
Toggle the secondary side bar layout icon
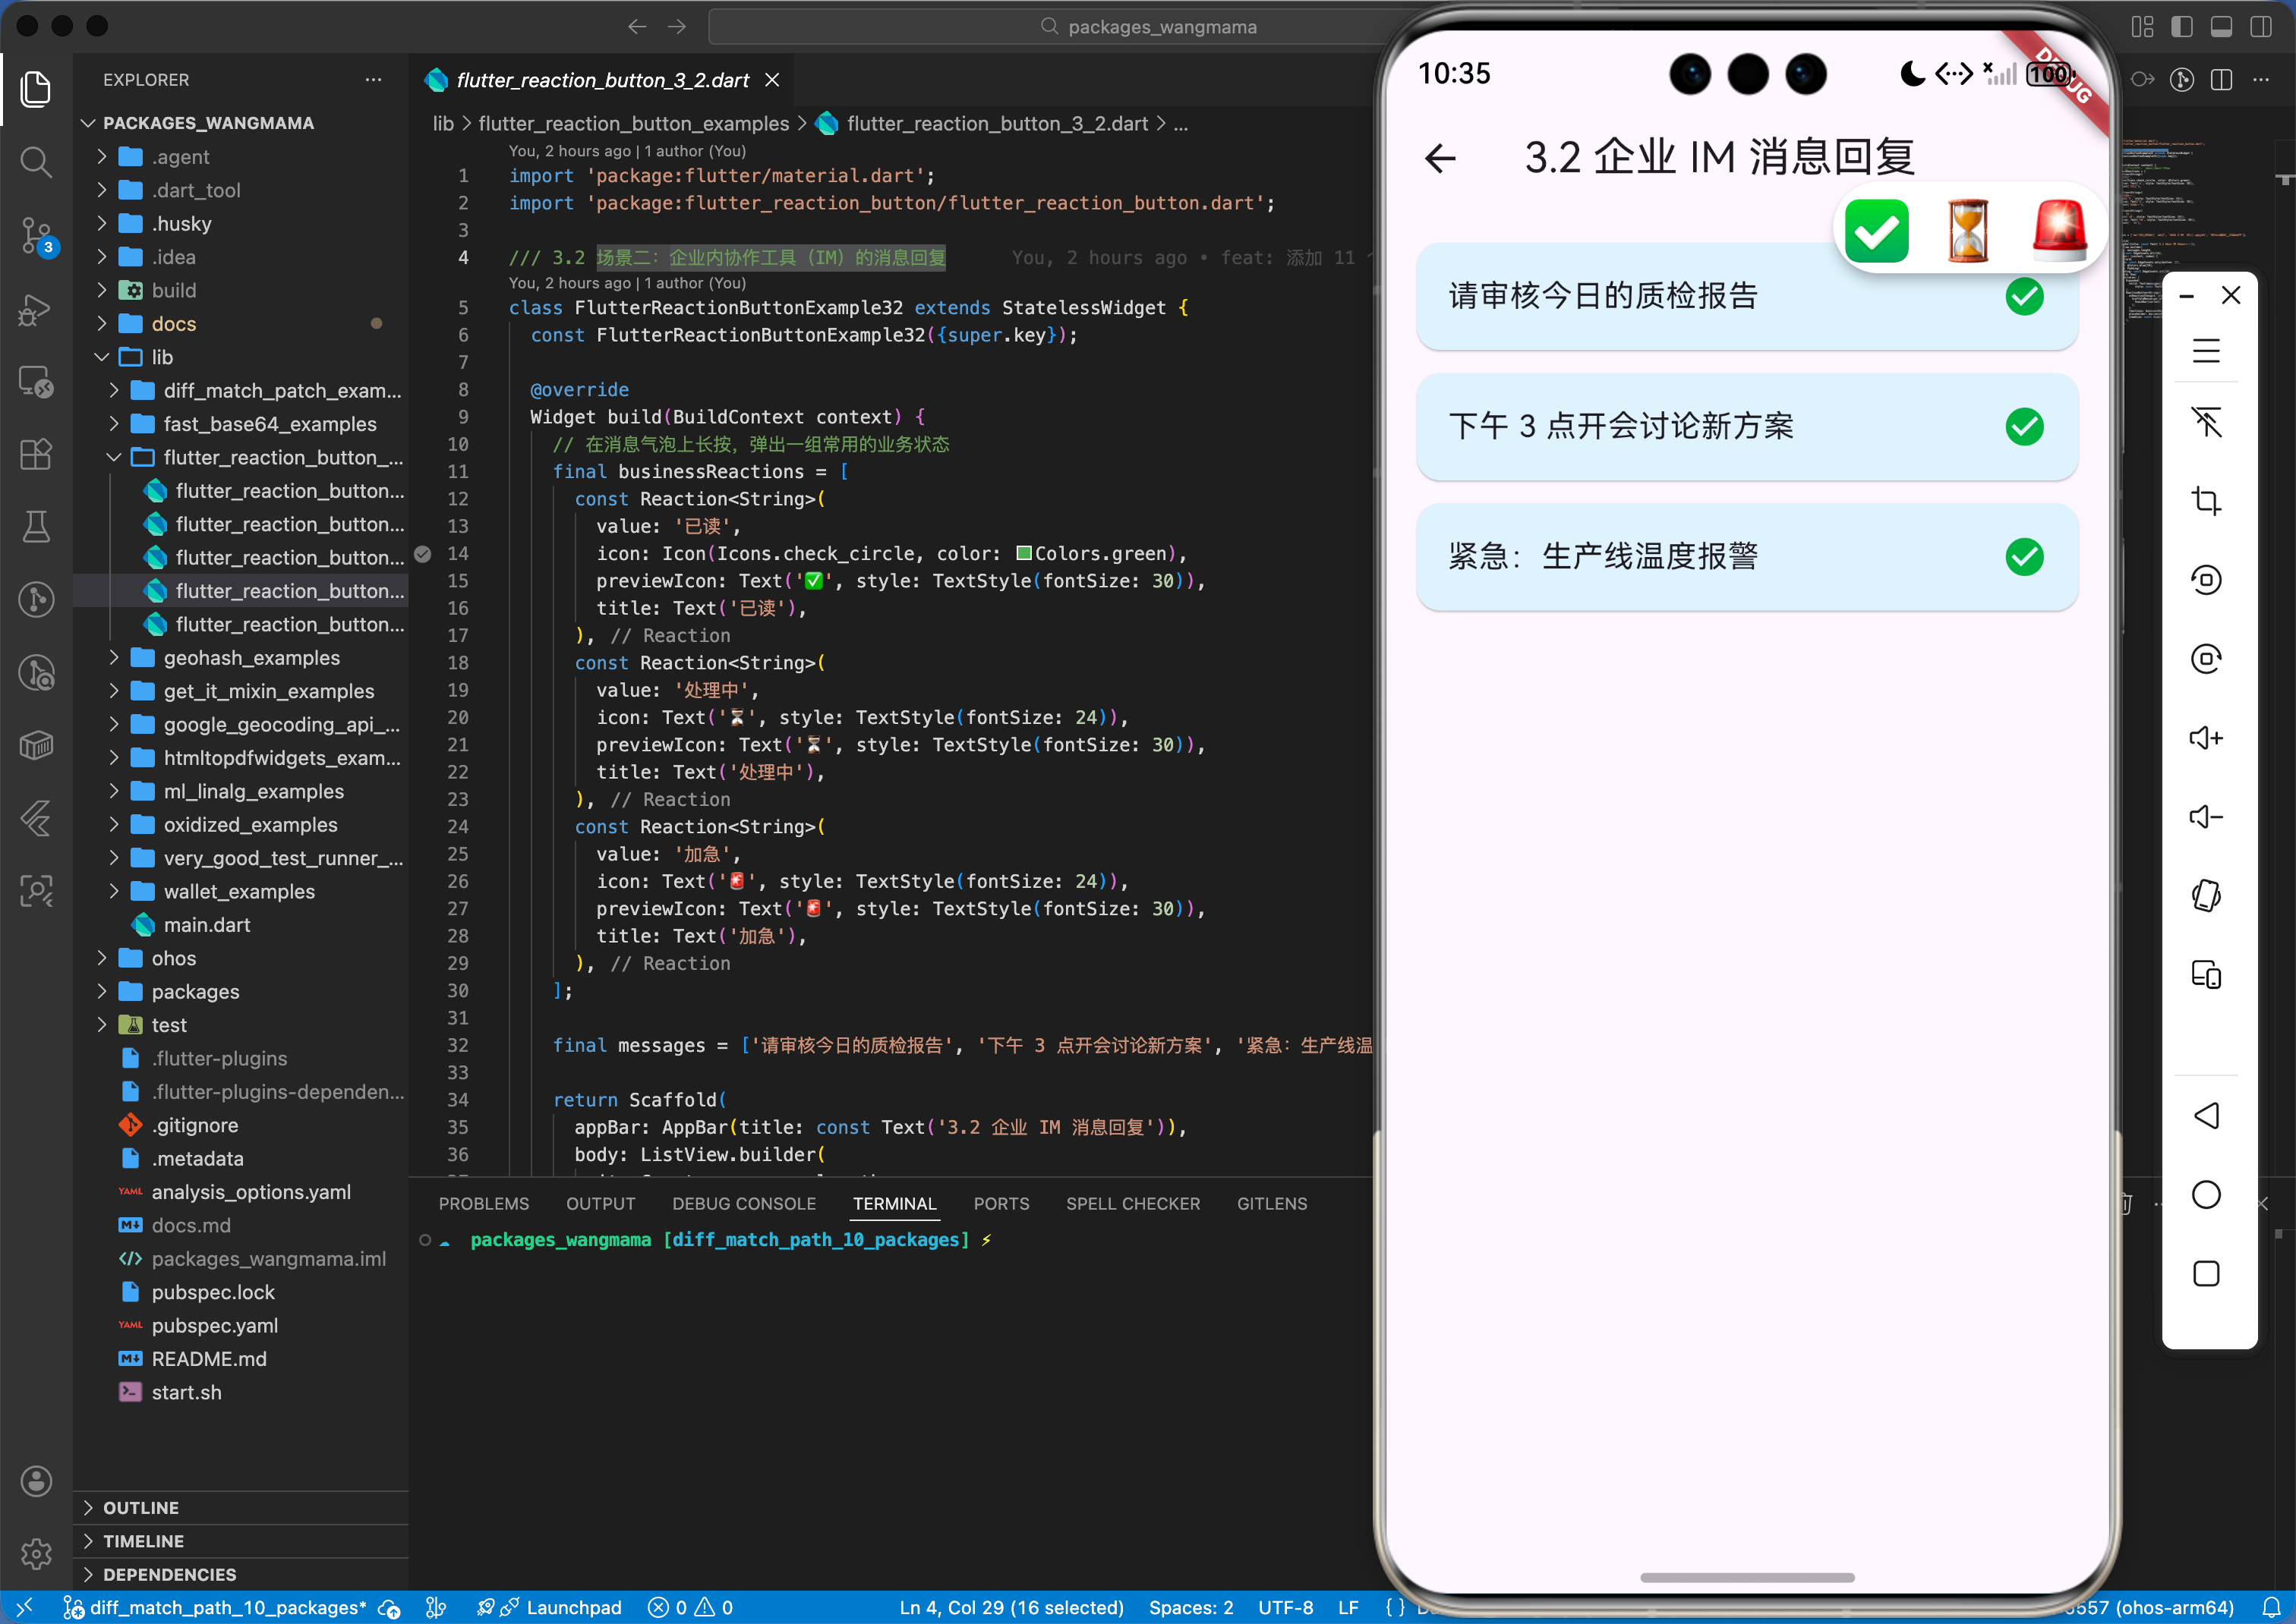pos(2260,27)
